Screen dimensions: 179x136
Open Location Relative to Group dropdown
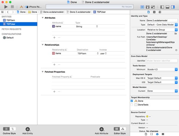click(x=162, y=30)
